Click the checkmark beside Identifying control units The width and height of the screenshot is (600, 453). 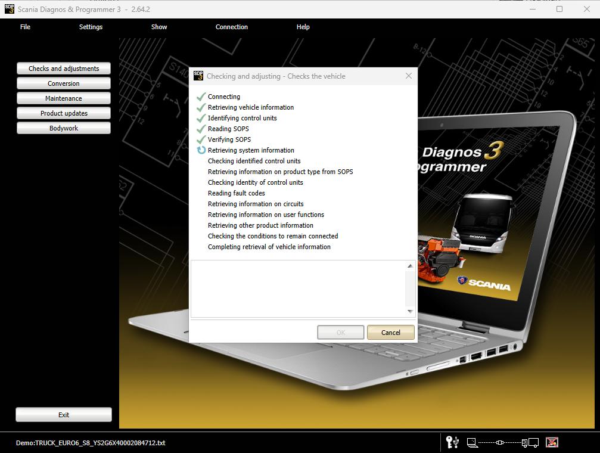[x=201, y=118]
